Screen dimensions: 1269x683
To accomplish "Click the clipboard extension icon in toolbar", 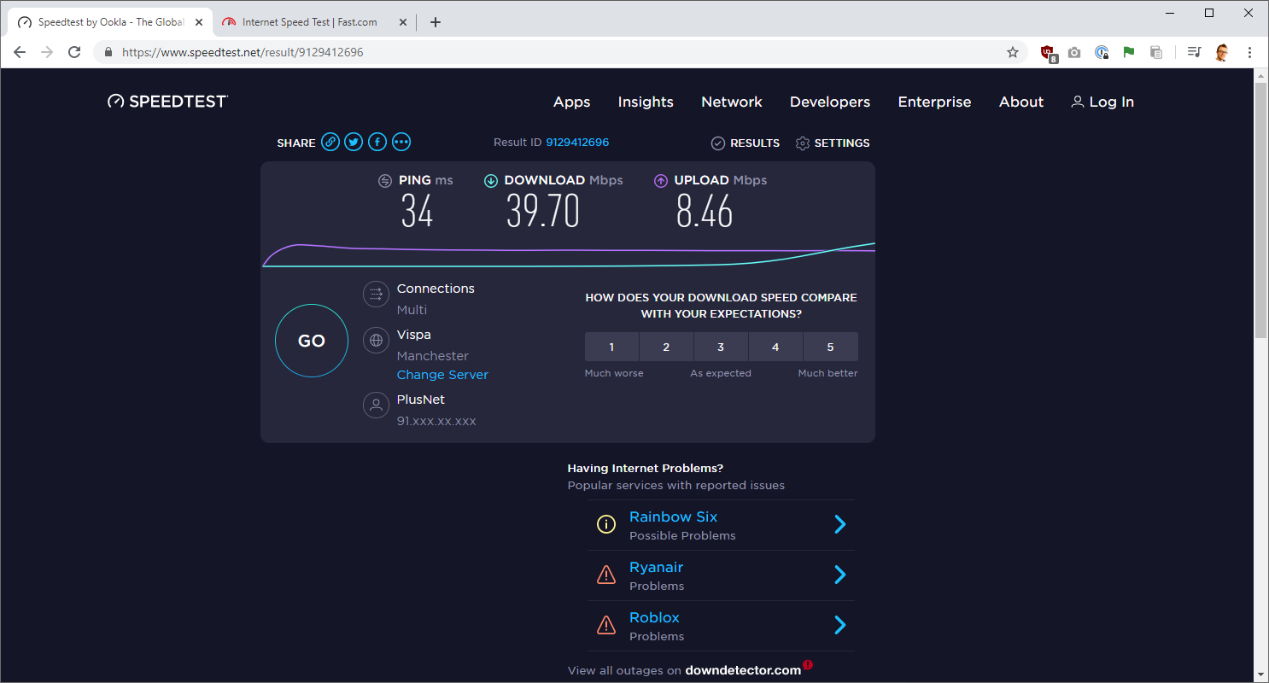I will coord(1156,52).
